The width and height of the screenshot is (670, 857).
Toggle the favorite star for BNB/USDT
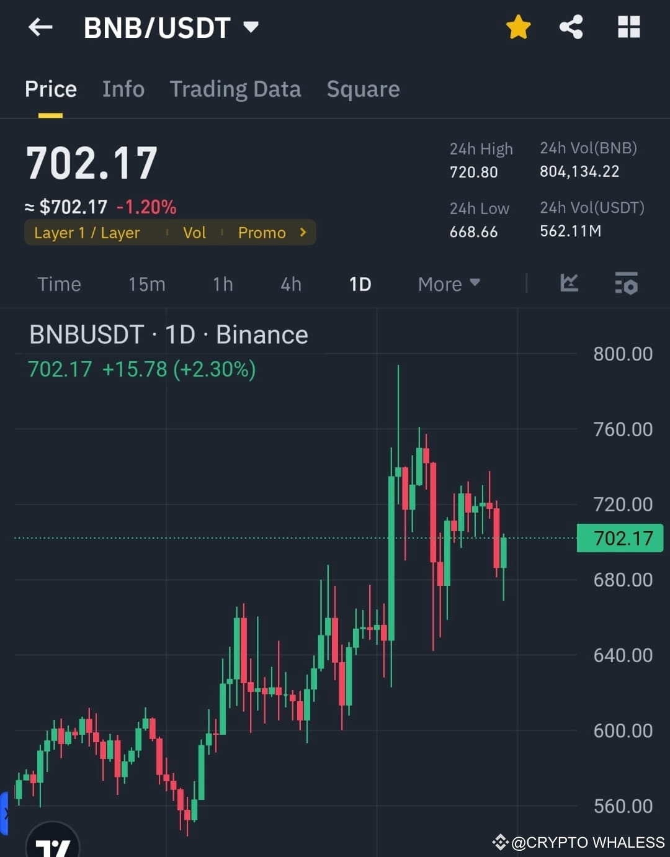point(518,27)
